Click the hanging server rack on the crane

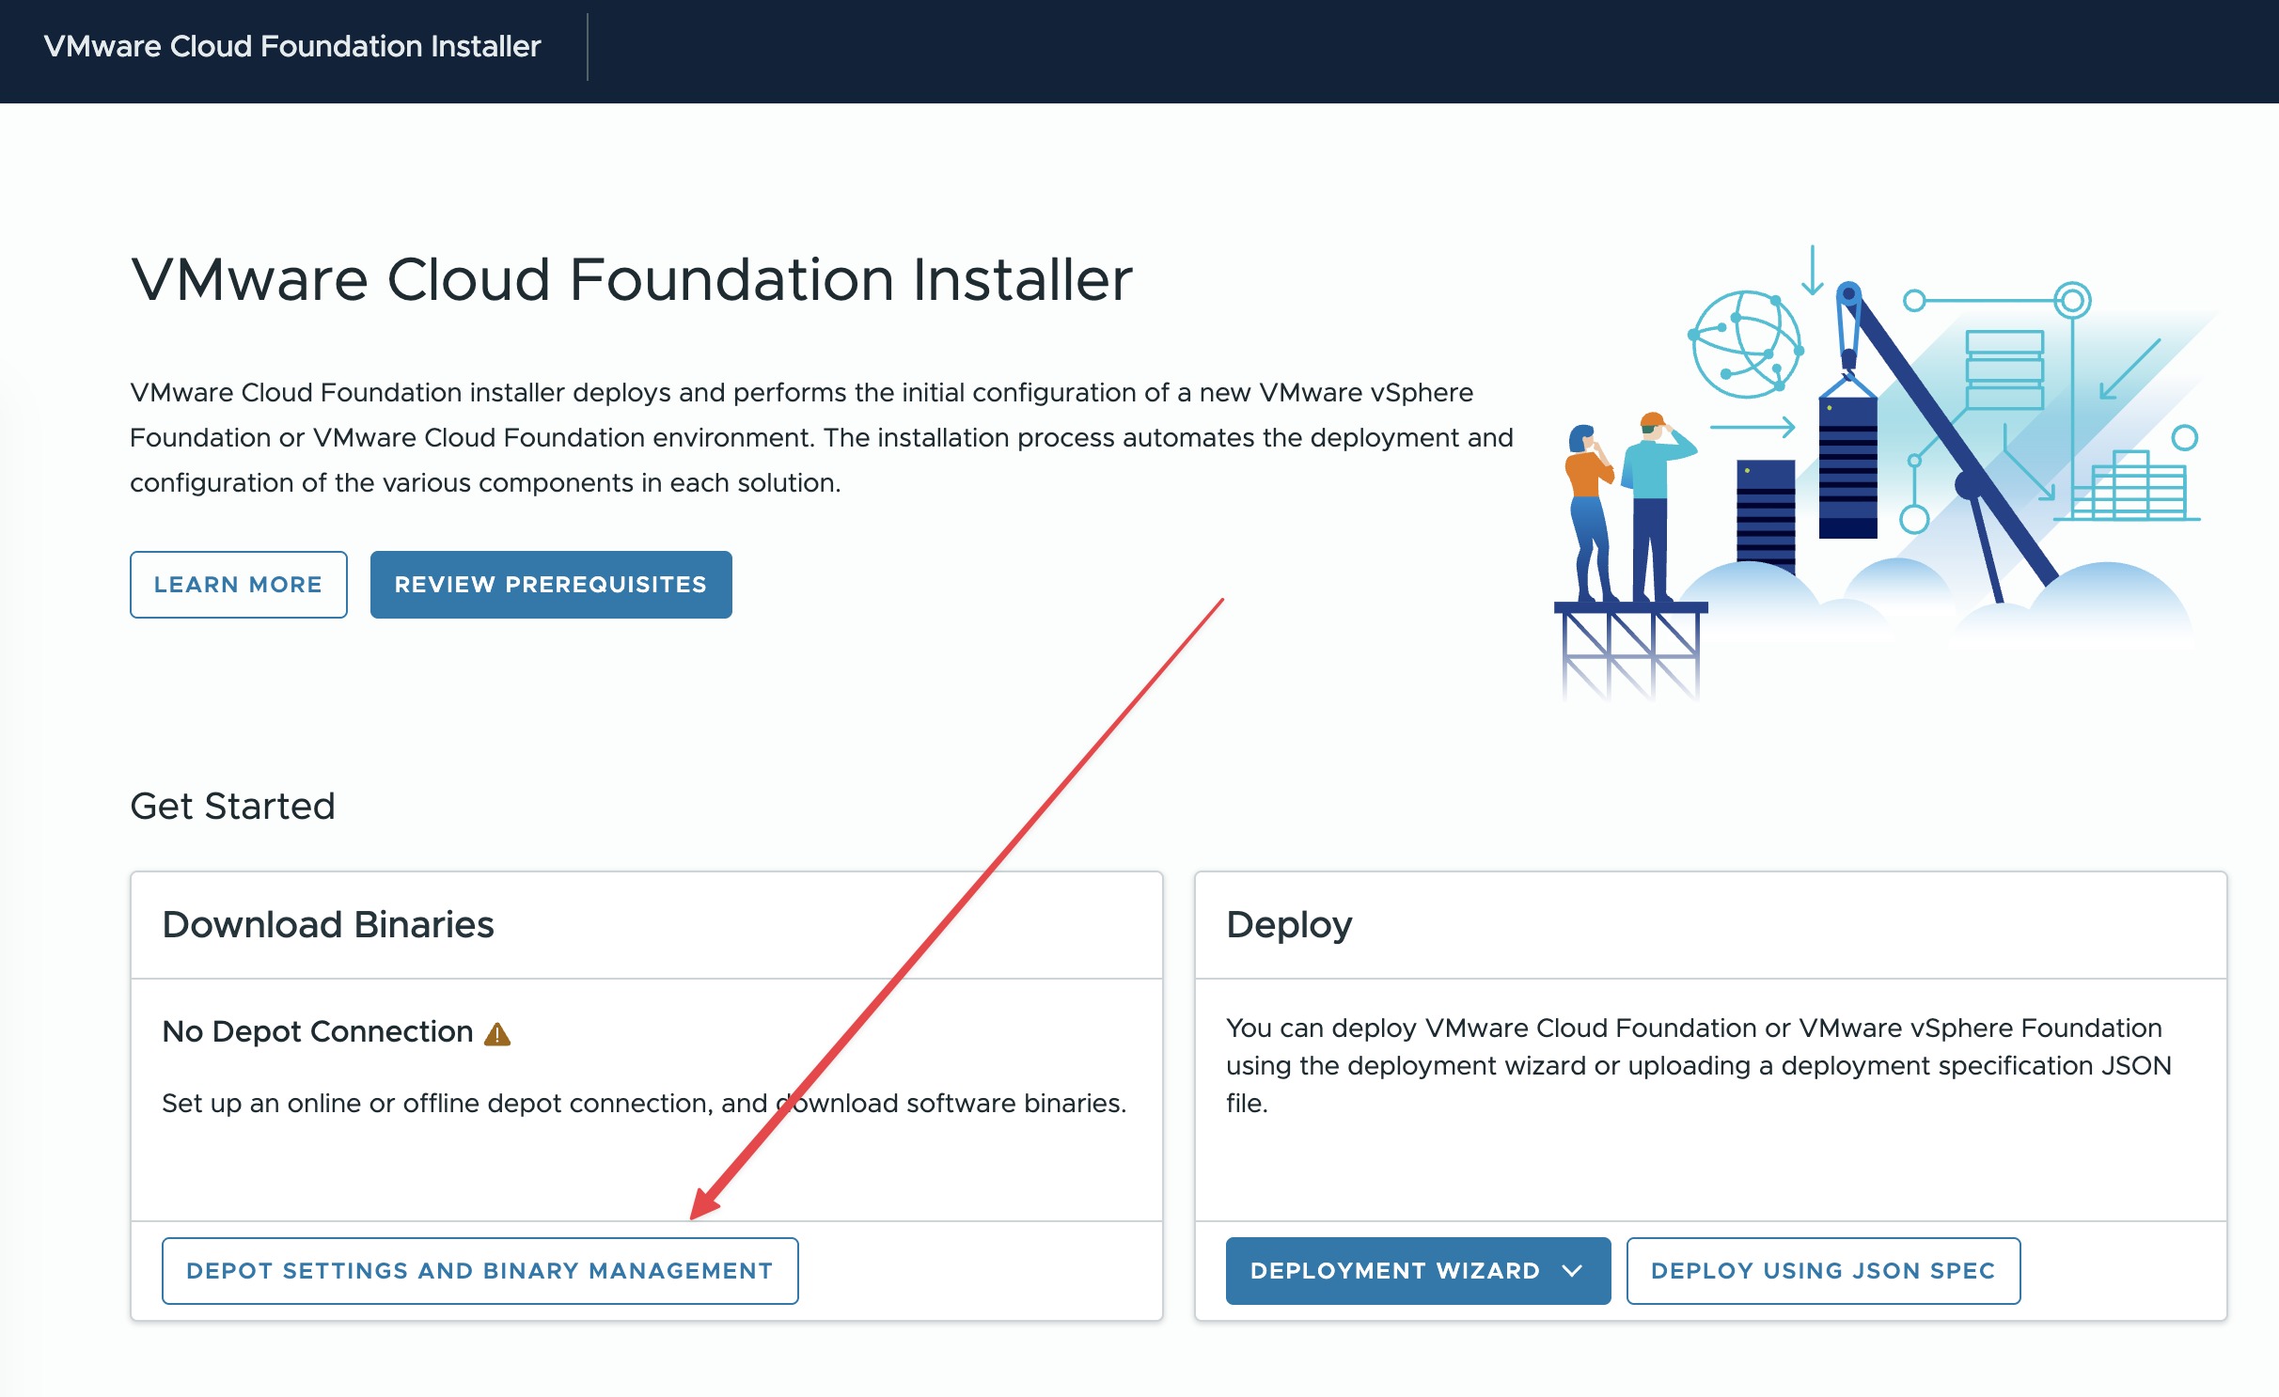tap(1847, 466)
